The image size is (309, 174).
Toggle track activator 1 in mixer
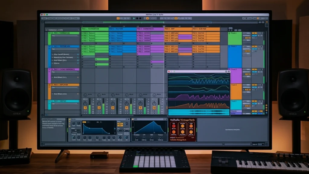(85, 108)
